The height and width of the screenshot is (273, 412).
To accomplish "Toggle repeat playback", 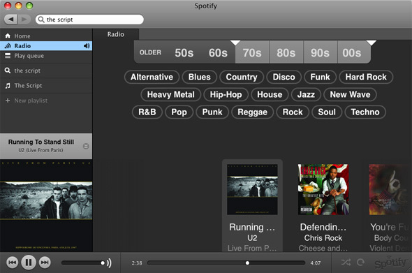I will click(x=360, y=263).
